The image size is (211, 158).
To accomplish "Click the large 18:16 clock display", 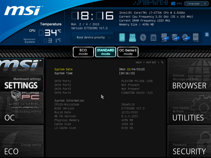I will coord(92,16).
